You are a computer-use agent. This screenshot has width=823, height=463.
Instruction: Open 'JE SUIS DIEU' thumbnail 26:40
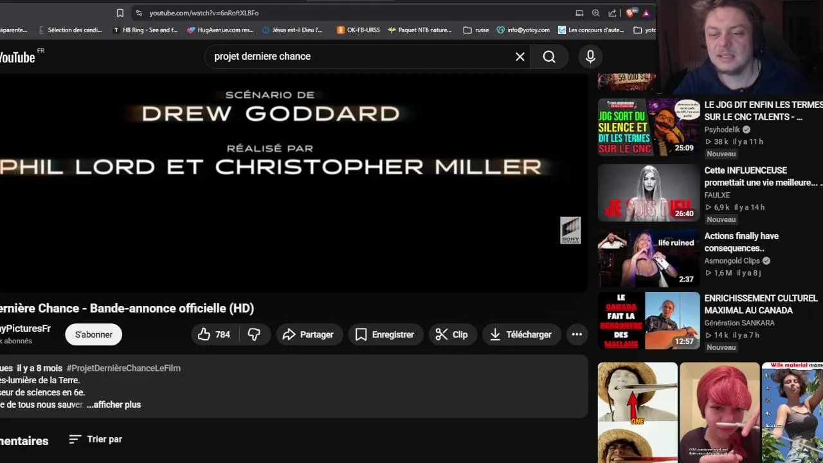[649, 193]
